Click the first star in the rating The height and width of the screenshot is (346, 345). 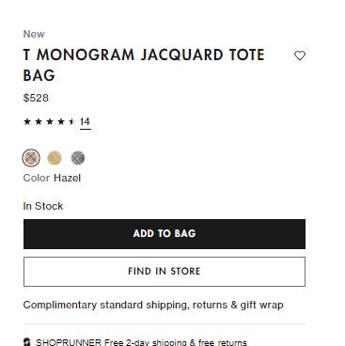coord(27,121)
